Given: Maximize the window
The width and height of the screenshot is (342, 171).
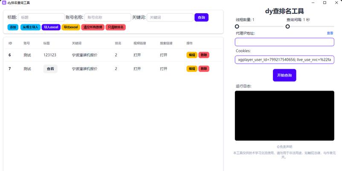Looking at the screenshot, I should pyautogui.click(x=325, y=3).
